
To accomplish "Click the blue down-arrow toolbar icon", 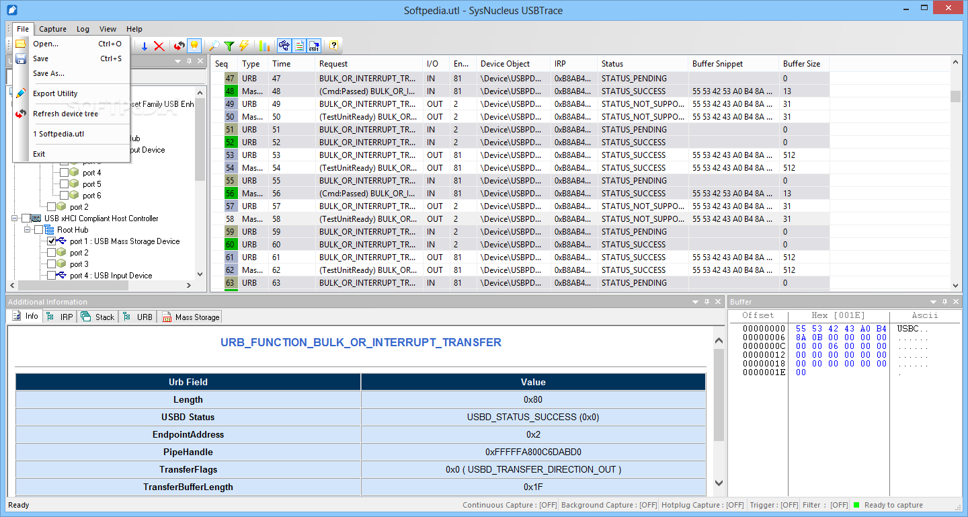I will tap(144, 46).
